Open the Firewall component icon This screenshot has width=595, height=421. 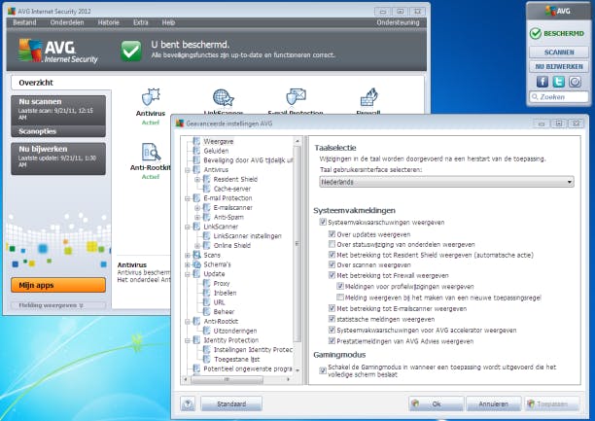pos(368,97)
